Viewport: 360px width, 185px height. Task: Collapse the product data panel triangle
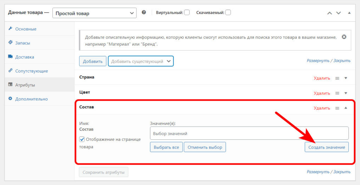(349, 13)
